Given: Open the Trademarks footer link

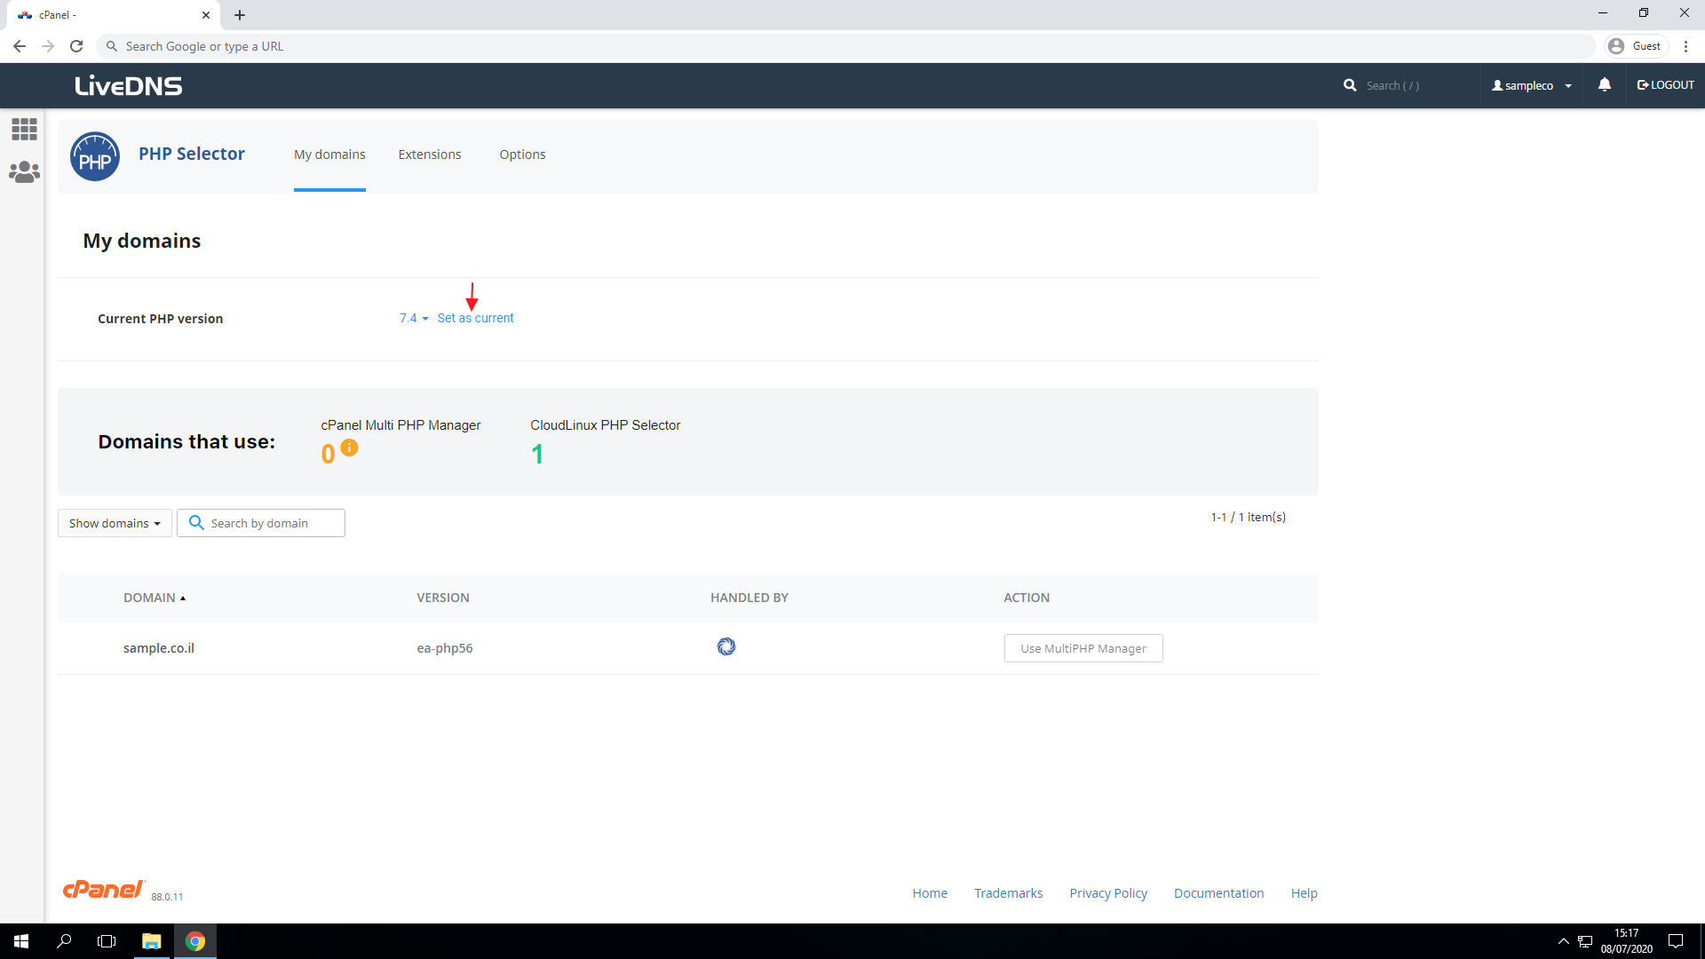Looking at the screenshot, I should click(x=1008, y=893).
